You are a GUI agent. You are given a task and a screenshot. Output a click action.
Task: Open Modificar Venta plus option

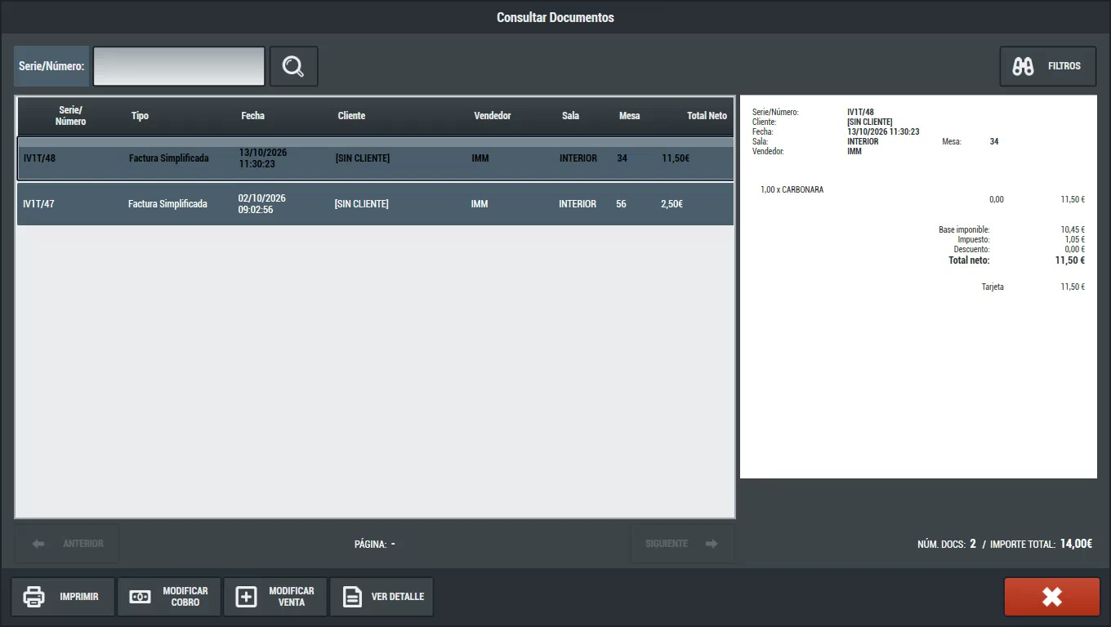click(275, 597)
